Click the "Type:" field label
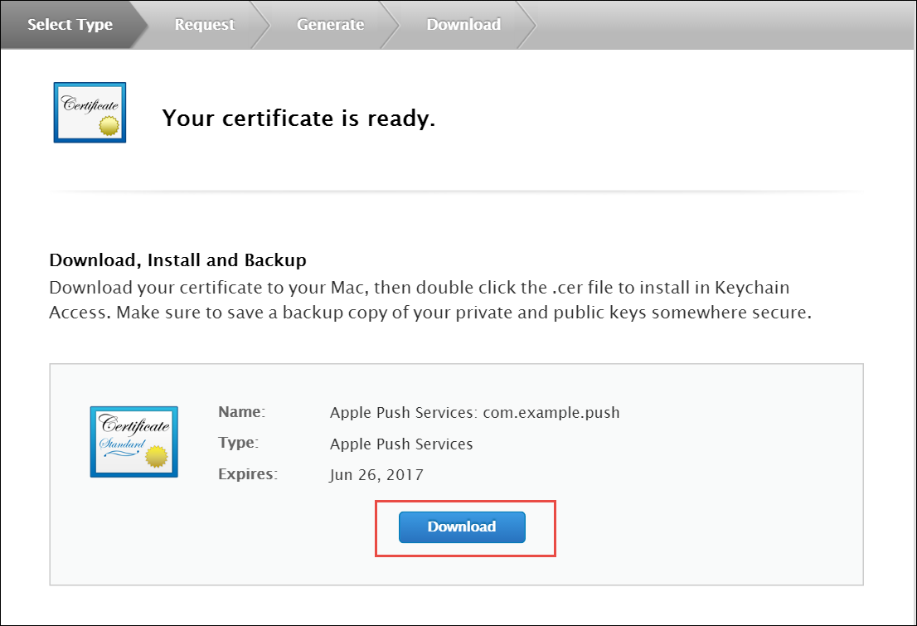Viewport: 917px width, 626px height. point(239,444)
